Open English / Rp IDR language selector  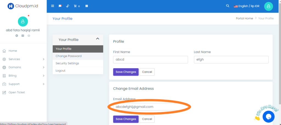tap(247, 6)
